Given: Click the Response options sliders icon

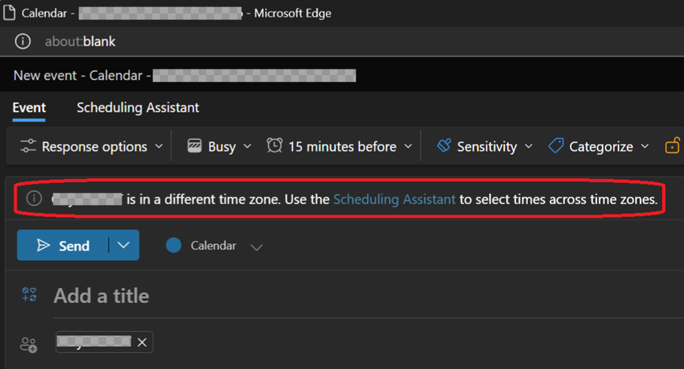Looking at the screenshot, I should [x=28, y=147].
